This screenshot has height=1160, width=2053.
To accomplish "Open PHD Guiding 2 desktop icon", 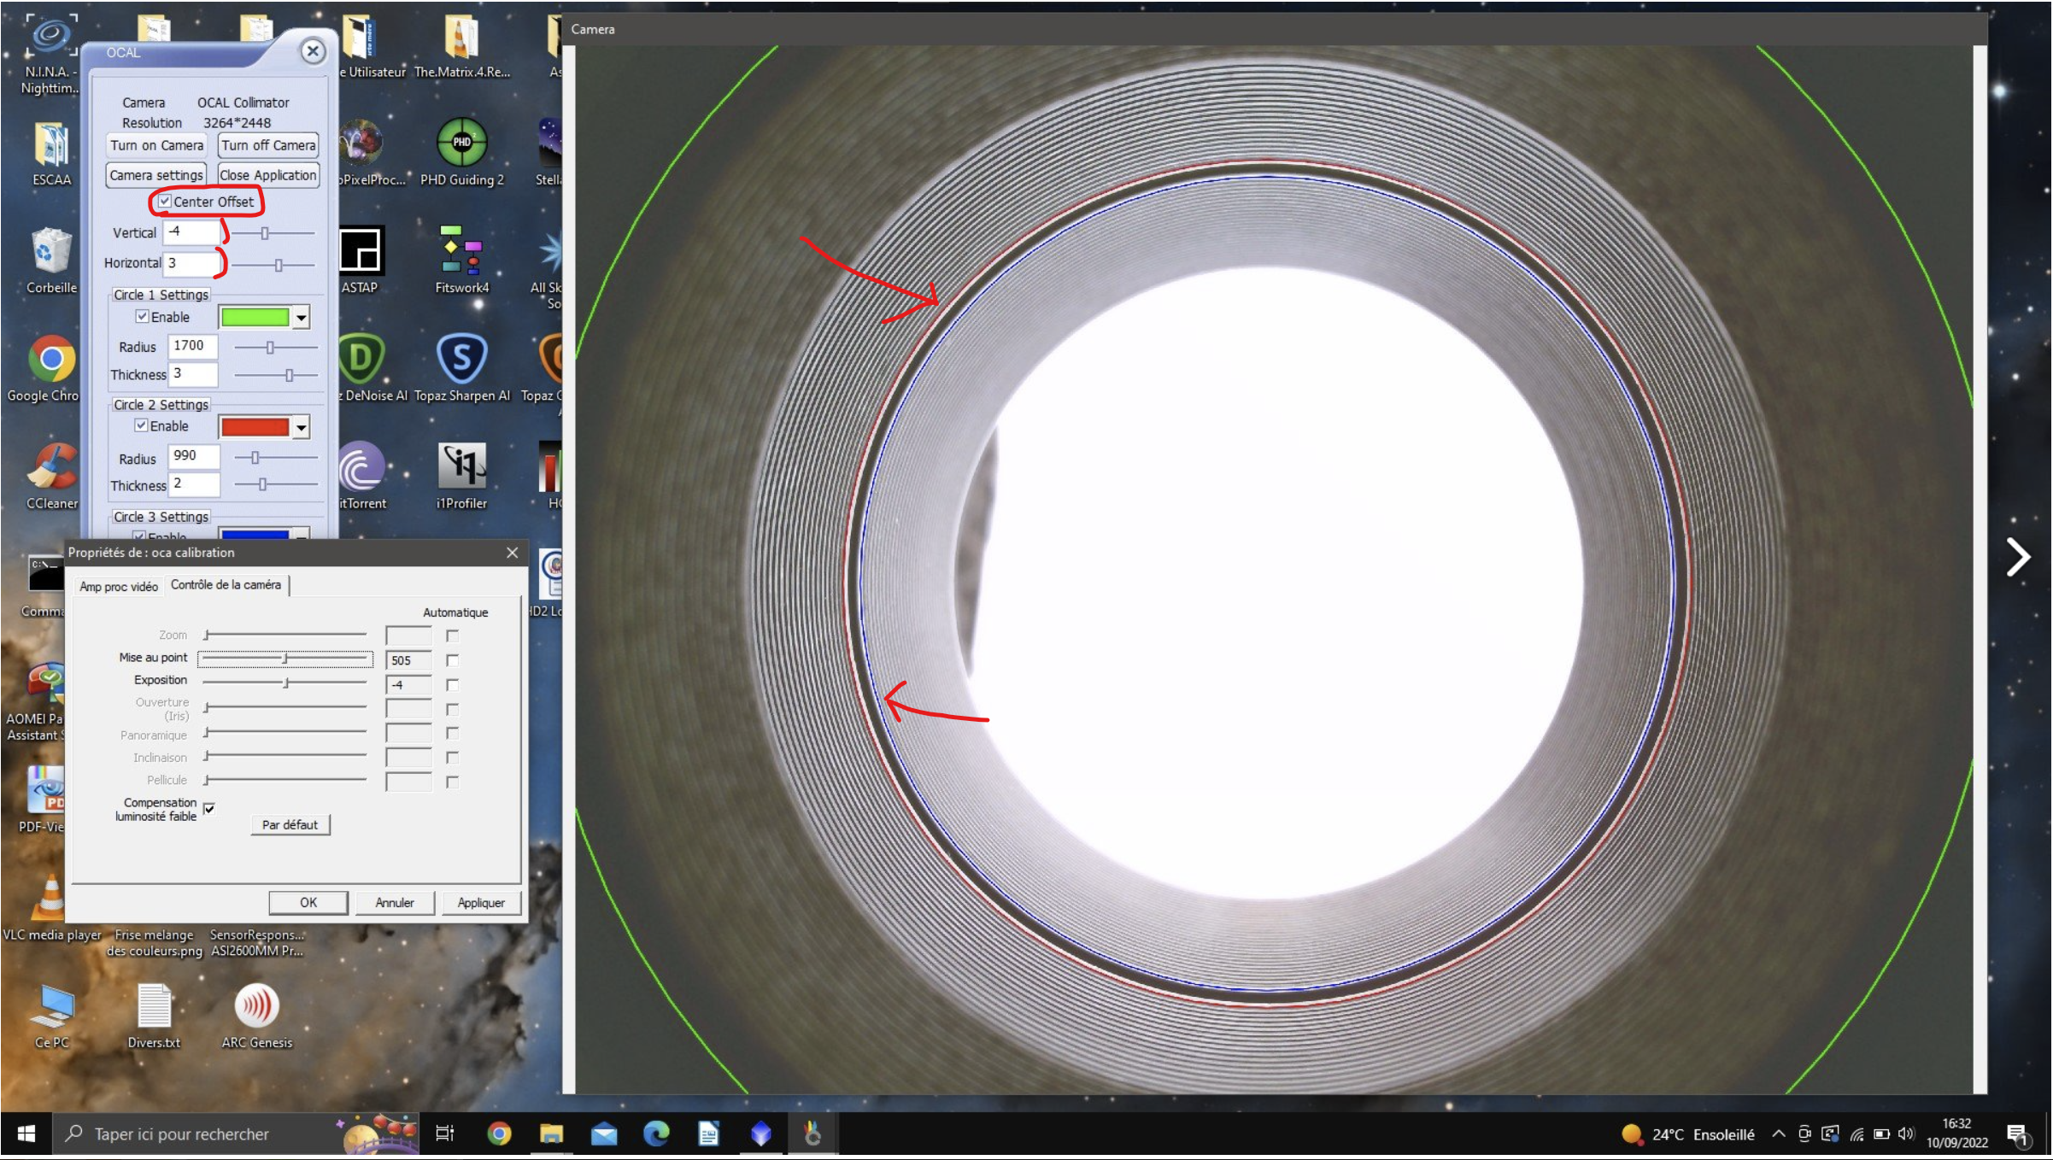I will coord(461,154).
